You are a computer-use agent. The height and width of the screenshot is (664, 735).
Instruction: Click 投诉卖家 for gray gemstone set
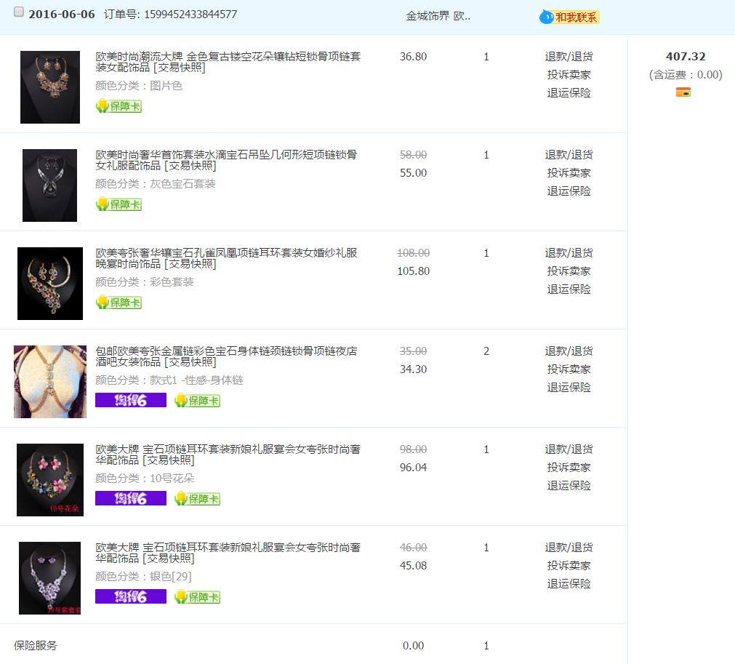tap(569, 173)
